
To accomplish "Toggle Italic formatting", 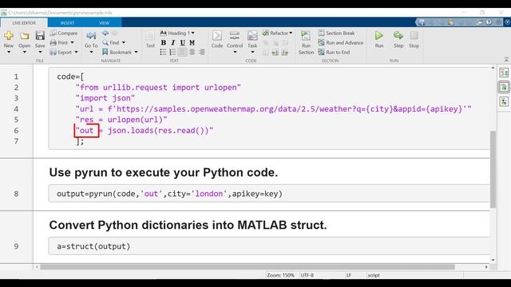I will coord(172,42).
